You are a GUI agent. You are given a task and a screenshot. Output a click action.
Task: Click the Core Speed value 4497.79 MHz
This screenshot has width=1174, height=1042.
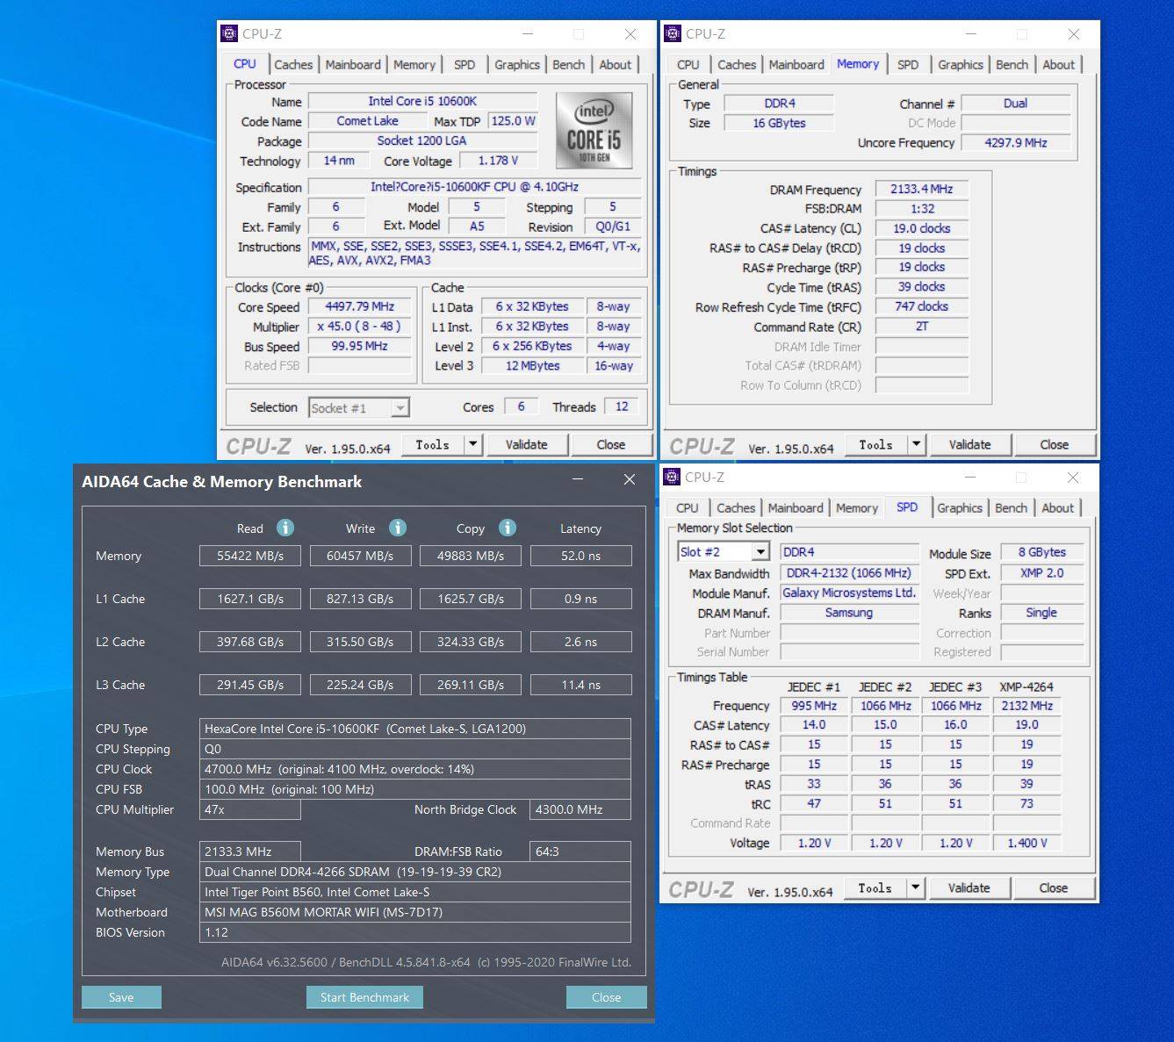pyautogui.click(x=360, y=307)
